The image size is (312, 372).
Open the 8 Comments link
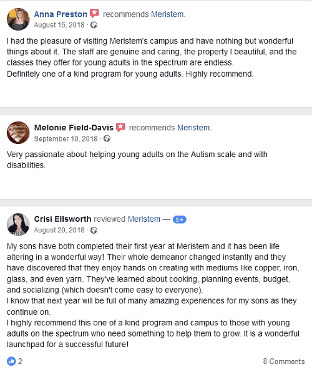284,361
